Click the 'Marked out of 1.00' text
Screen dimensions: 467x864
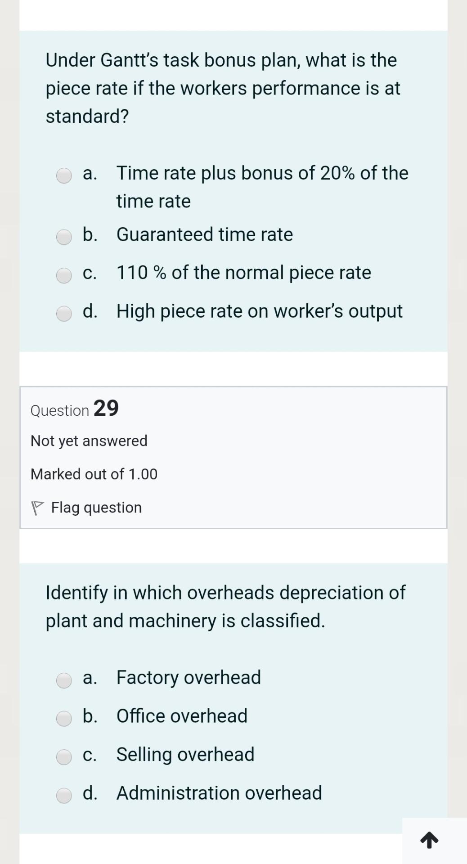click(94, 474)
